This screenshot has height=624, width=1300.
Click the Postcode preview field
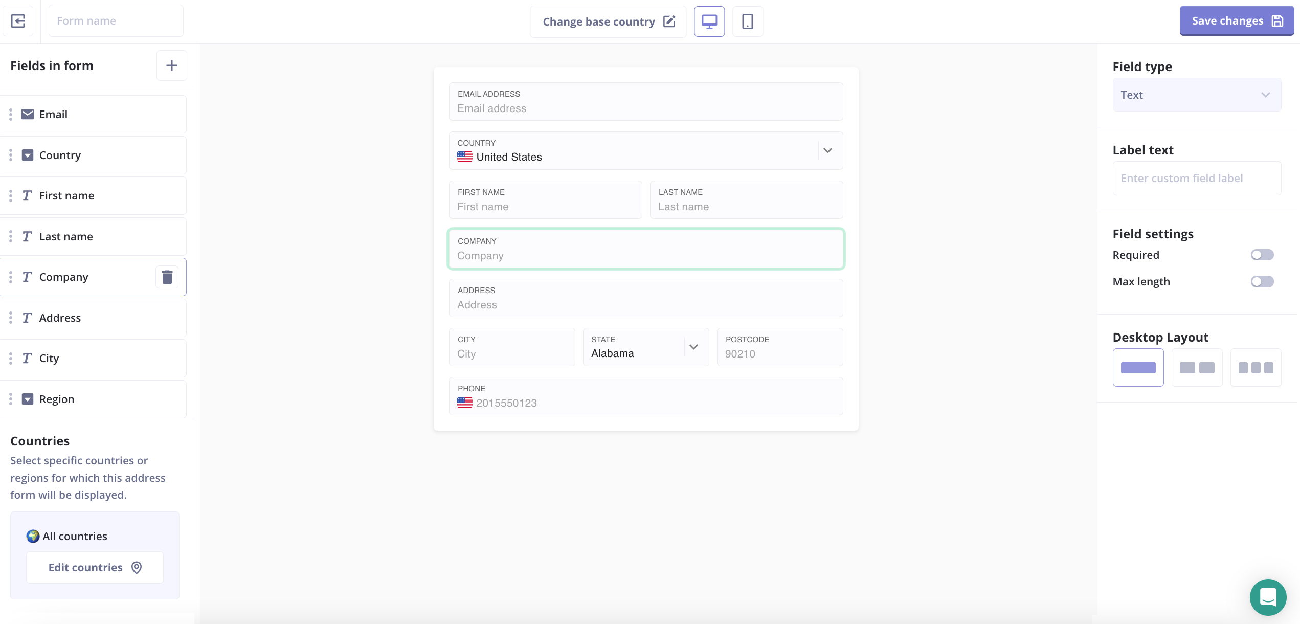[780, 347]
